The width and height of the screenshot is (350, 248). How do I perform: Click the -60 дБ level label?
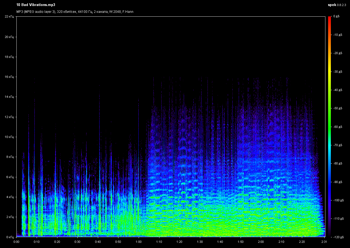338,127
